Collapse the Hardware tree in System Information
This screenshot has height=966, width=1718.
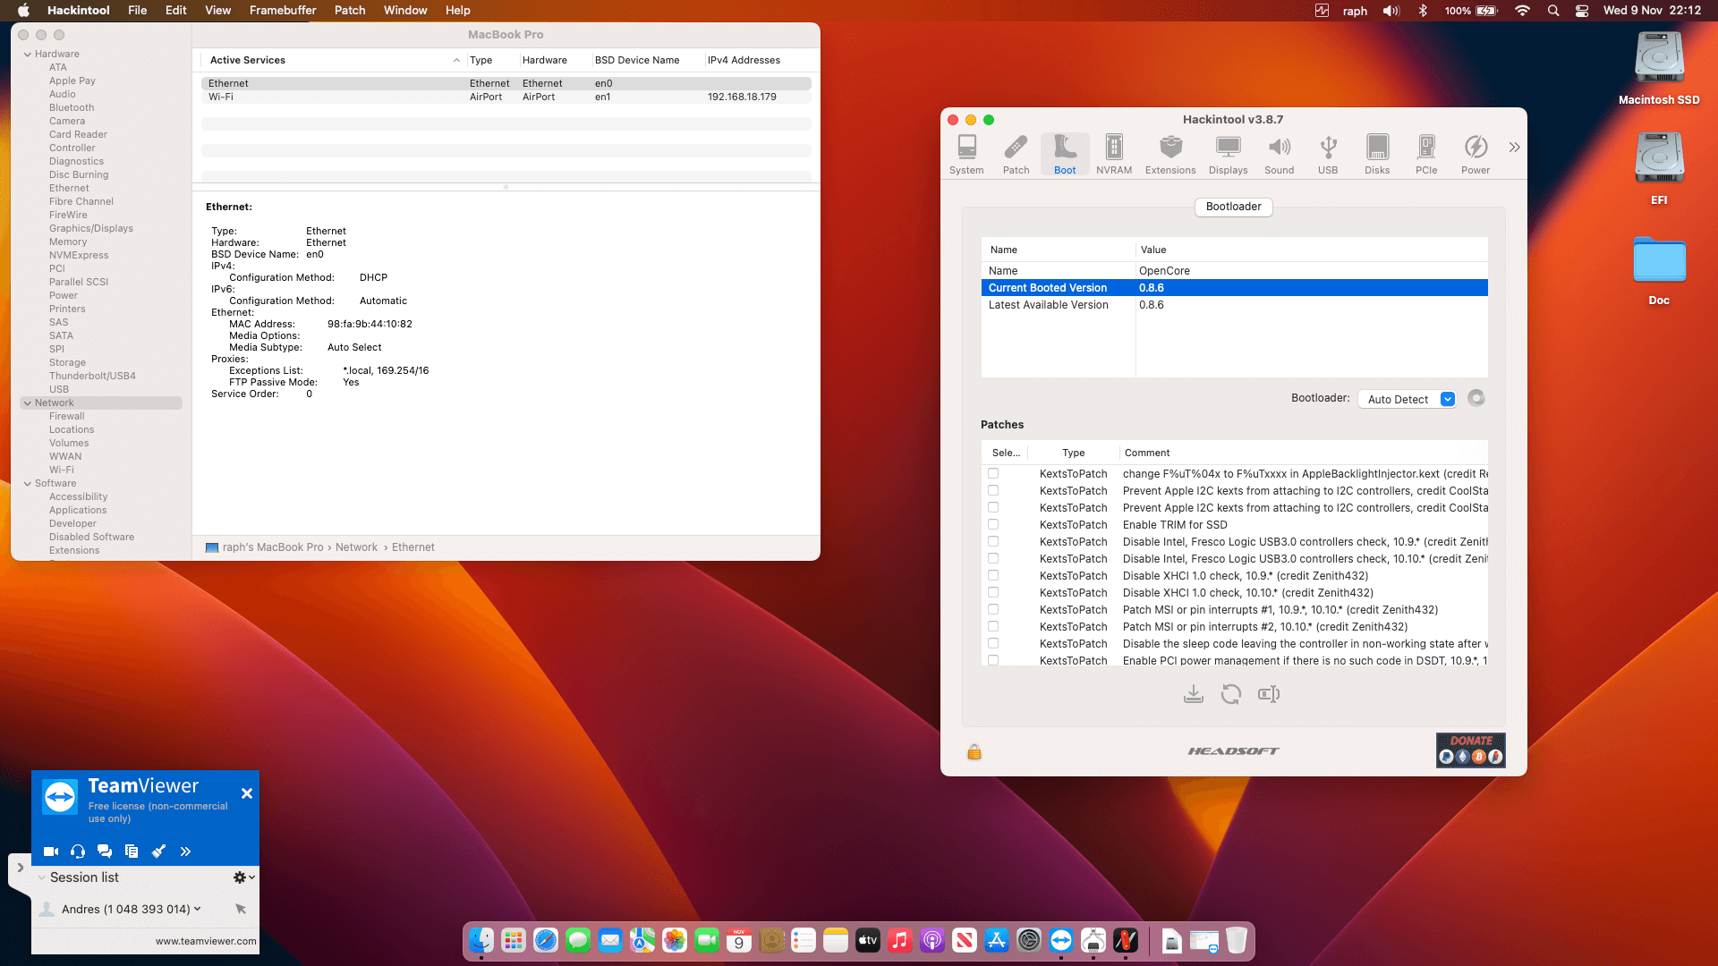(28, 55)
